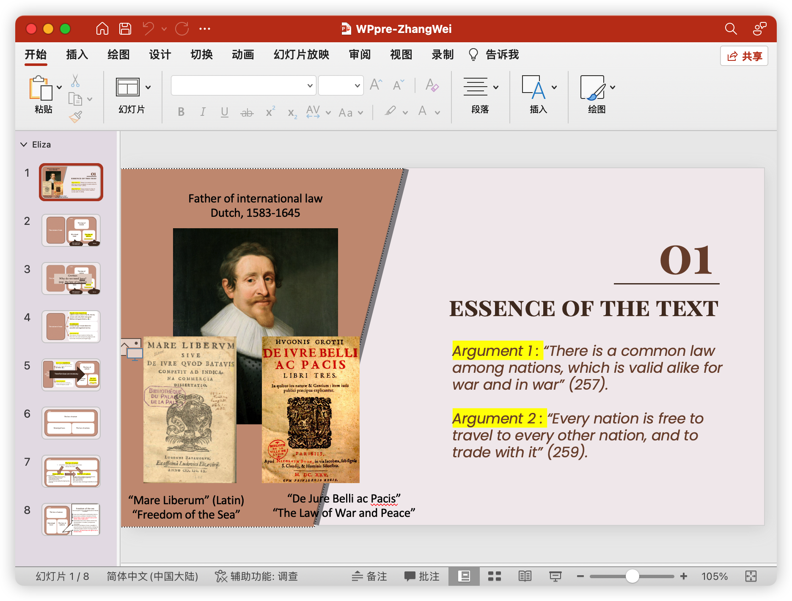
Task: Cut selection with scissors icon
Action: 75,81
